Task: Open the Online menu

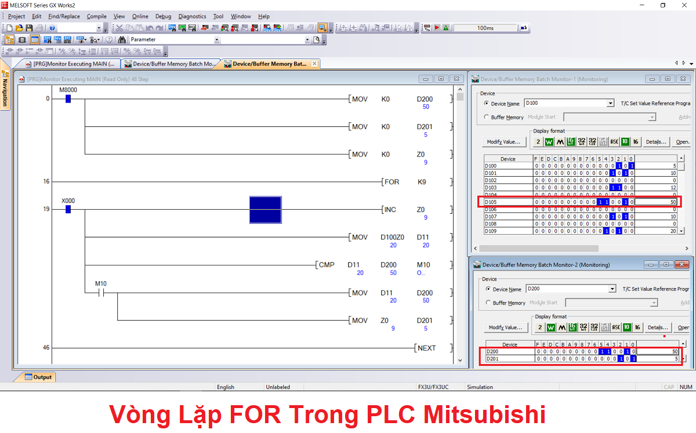Action: (x=140, y=16)
